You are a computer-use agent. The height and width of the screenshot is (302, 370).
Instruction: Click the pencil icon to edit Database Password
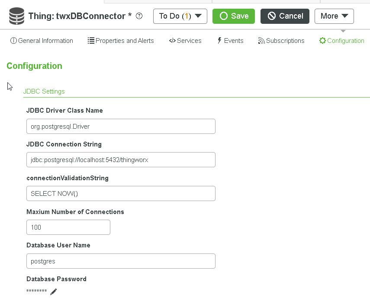tap(53, 292)
